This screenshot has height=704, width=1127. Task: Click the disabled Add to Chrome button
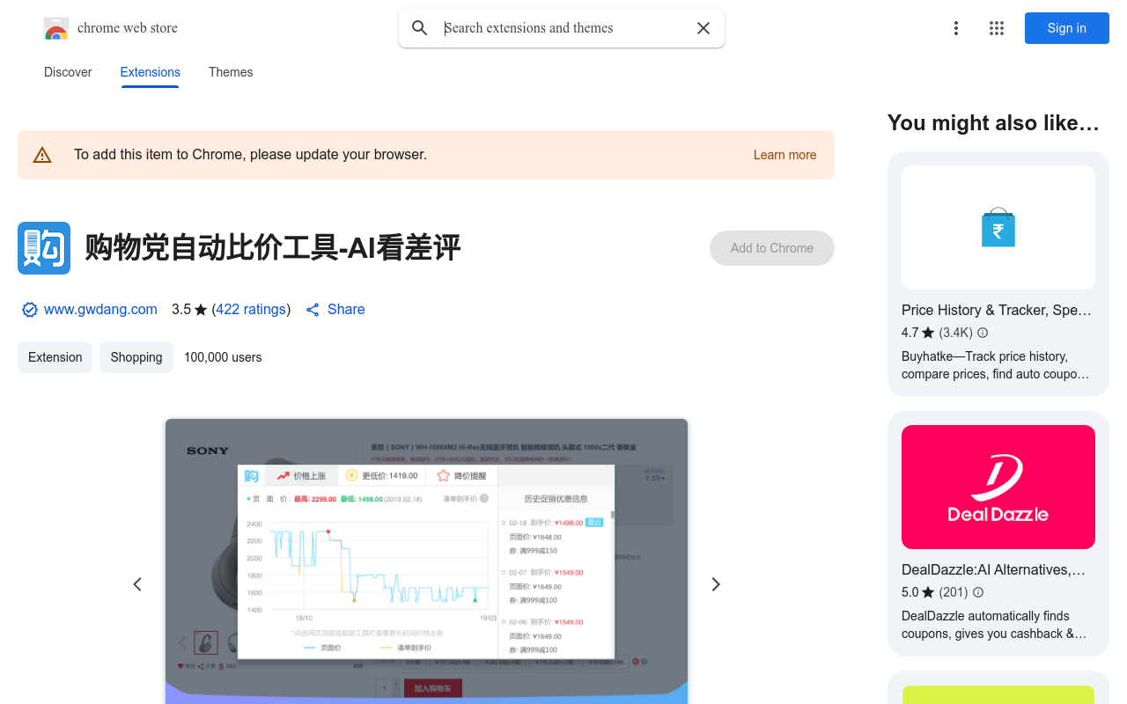click(x=772, y=248)
